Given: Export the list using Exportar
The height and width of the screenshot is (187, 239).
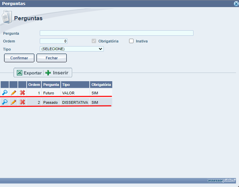Looking at the screenshot, I should tap(29, 73).
